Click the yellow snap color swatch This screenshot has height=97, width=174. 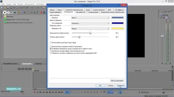point(118,29)
